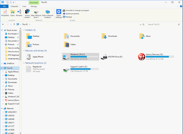The width and height of the screenshot is (183, 134).
Task: Open pinned Downloads under Quick access
Action: [12, 34]
